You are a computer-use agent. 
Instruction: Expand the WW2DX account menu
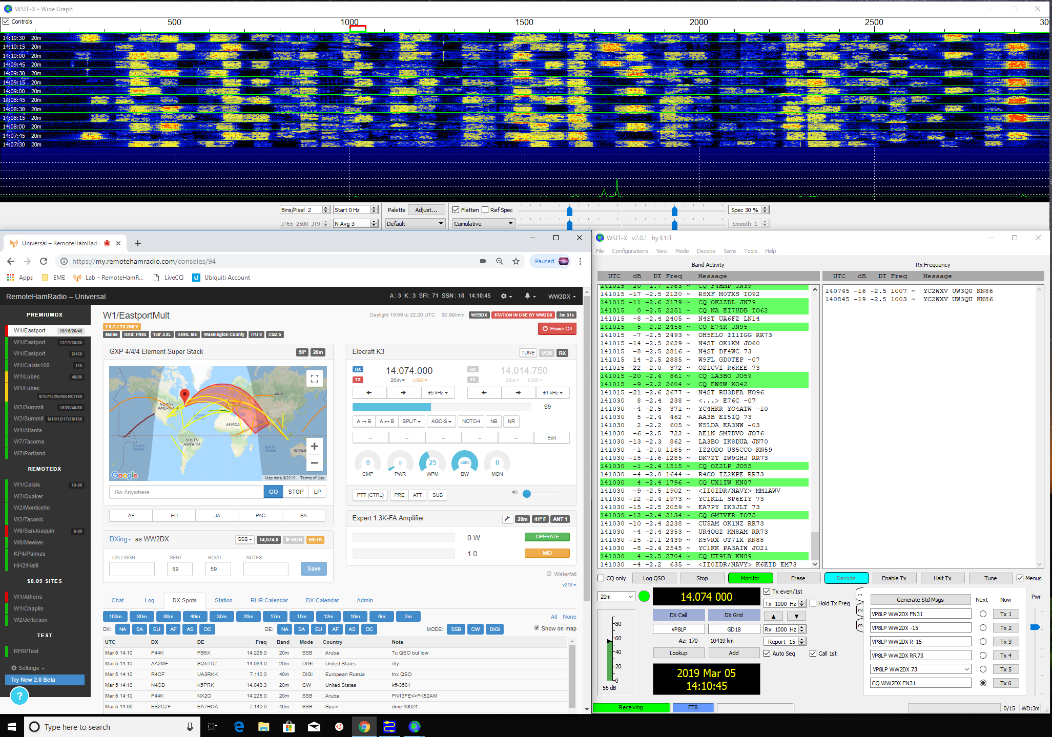click(562, 297)
